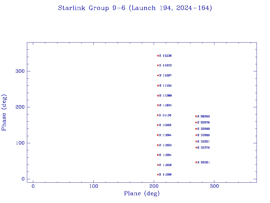Click the red marker beside S 11252
The height and width of the screenshot is (203, 270).
158,165
